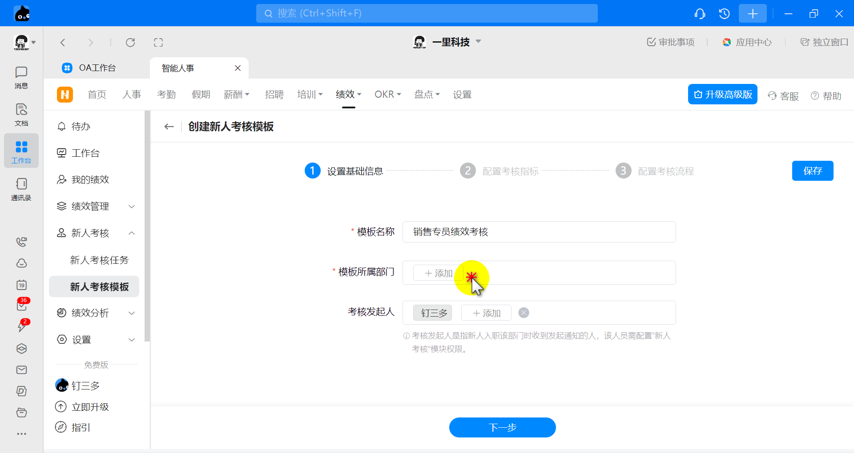Close the 智能人事 tab
The height and width of the screenshot is (453, 854).
coord(238,68)
